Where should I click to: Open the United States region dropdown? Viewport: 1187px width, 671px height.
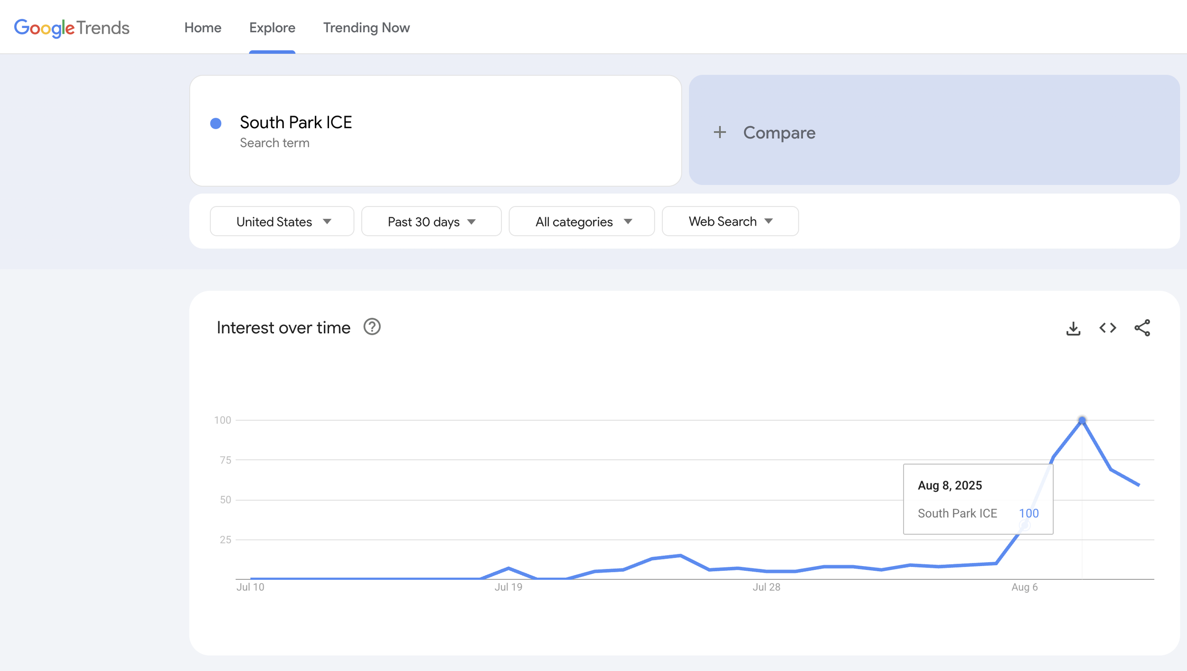282,221
